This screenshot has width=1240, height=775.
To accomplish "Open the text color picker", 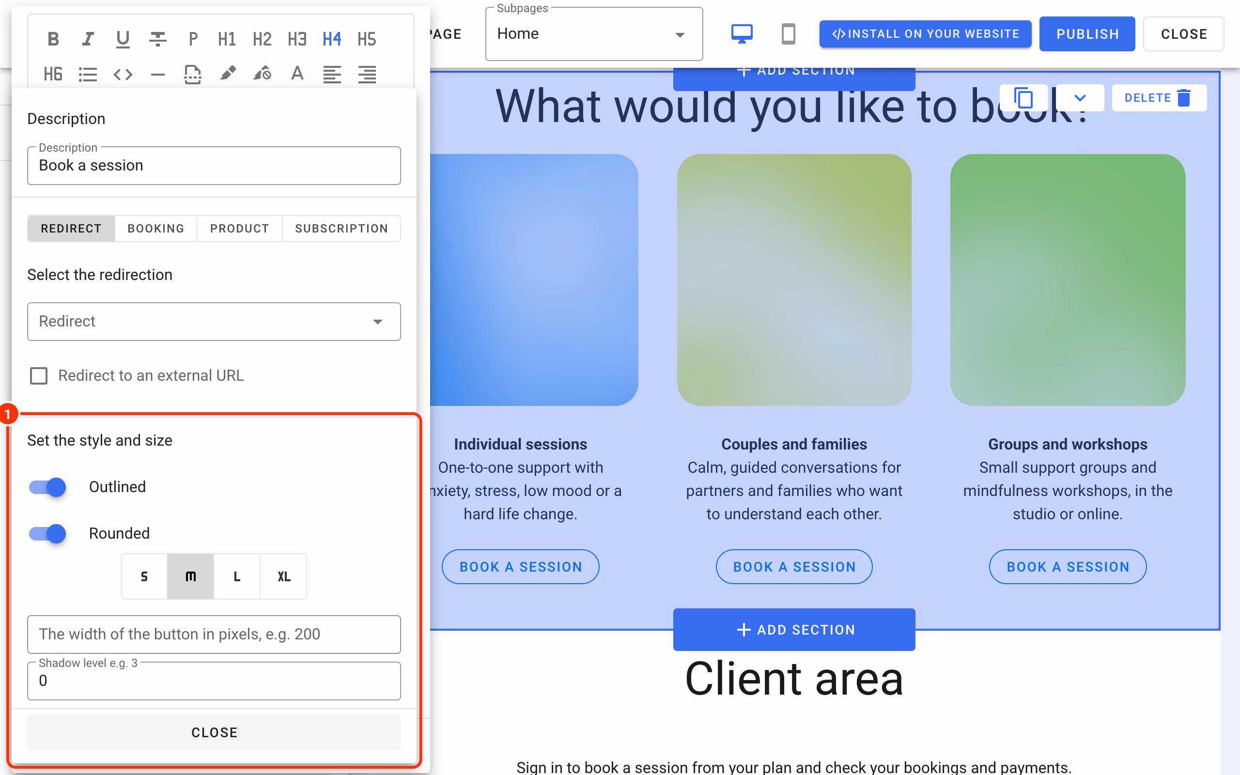I will [x=297, y=74].
